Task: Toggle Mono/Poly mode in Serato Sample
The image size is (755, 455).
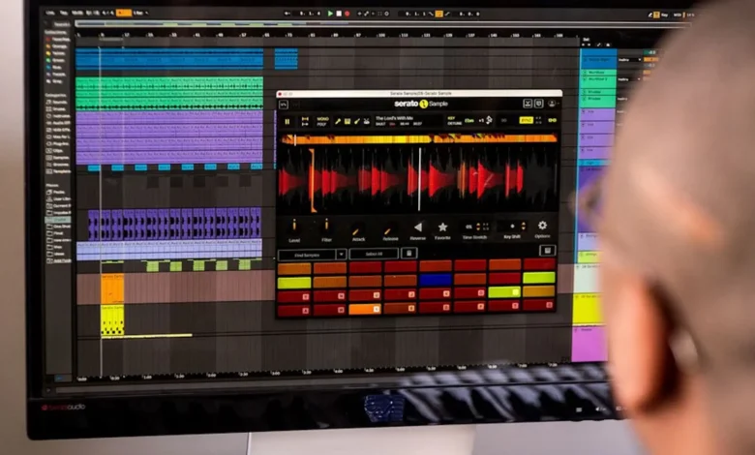Action: [x=322, y=121]
